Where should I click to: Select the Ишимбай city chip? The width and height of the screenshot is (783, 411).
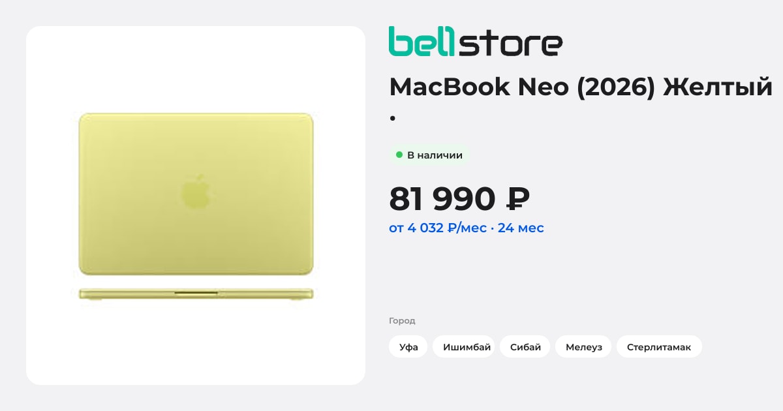tap(467, 347)
